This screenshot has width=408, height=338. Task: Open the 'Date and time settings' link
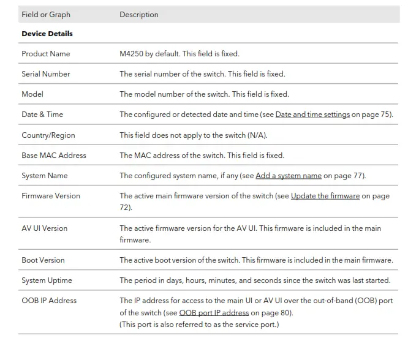[x=312, y=115]
